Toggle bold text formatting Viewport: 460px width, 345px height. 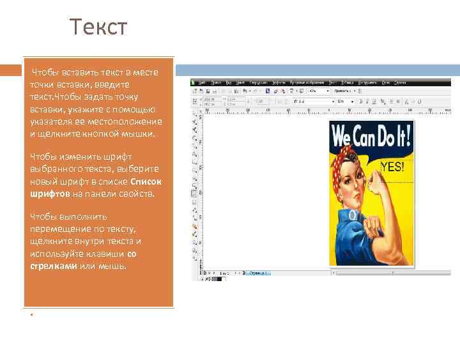[x=361, y=102]
